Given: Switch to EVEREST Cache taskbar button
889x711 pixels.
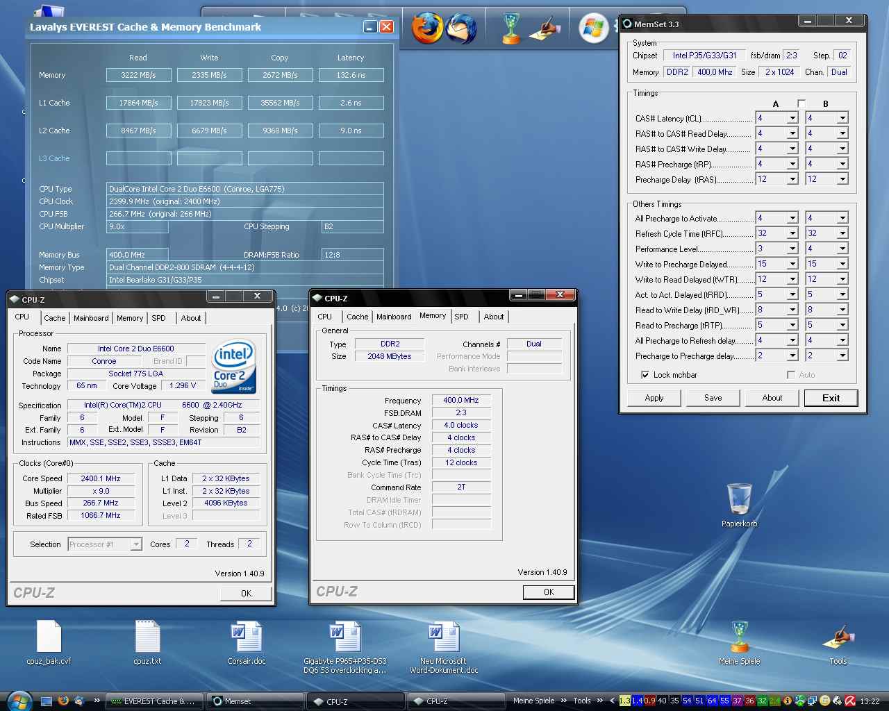Looking at the screenshot, I should tap(154, 701).
